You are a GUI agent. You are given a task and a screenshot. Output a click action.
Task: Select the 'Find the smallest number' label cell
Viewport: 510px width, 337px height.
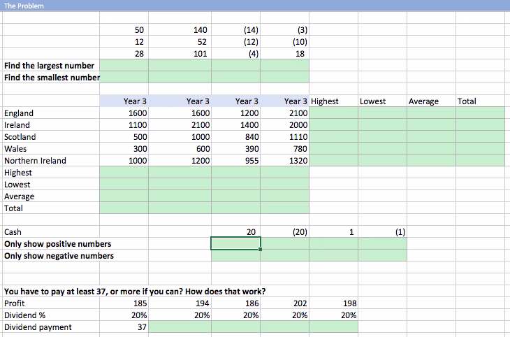[51, 78]
